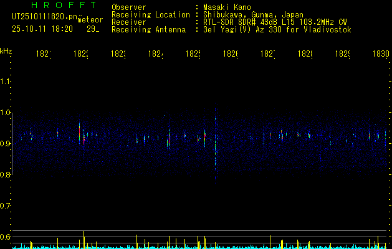Click the count value 29_
Image resolution: width=392 pixels, height=249 pixels.
(93, 29)
